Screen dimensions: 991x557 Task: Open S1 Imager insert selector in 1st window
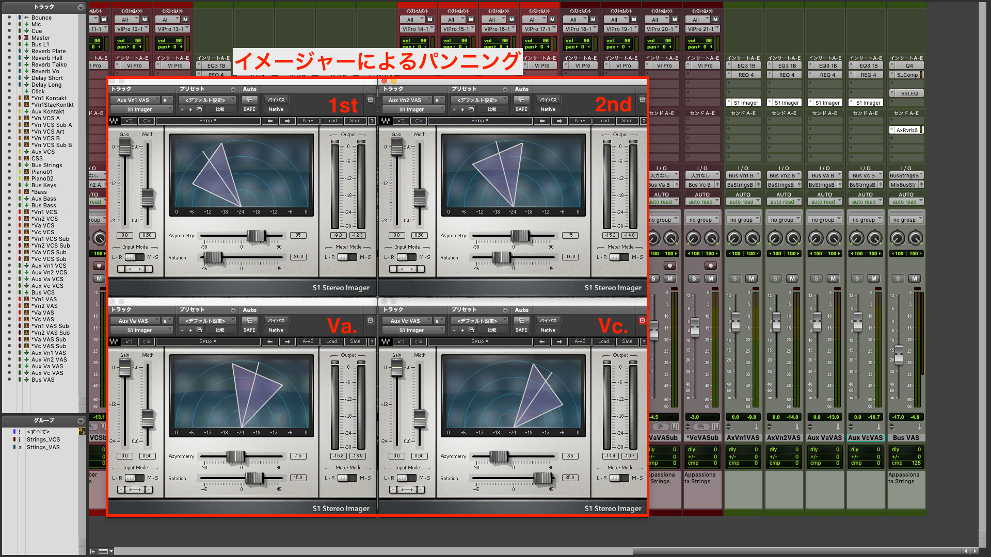141,110
